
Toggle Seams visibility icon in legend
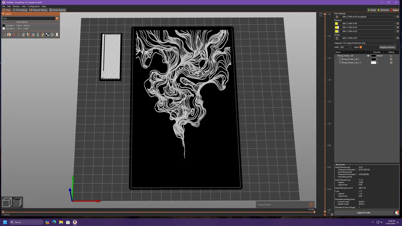pyautogui.click(x=23, y=35)
